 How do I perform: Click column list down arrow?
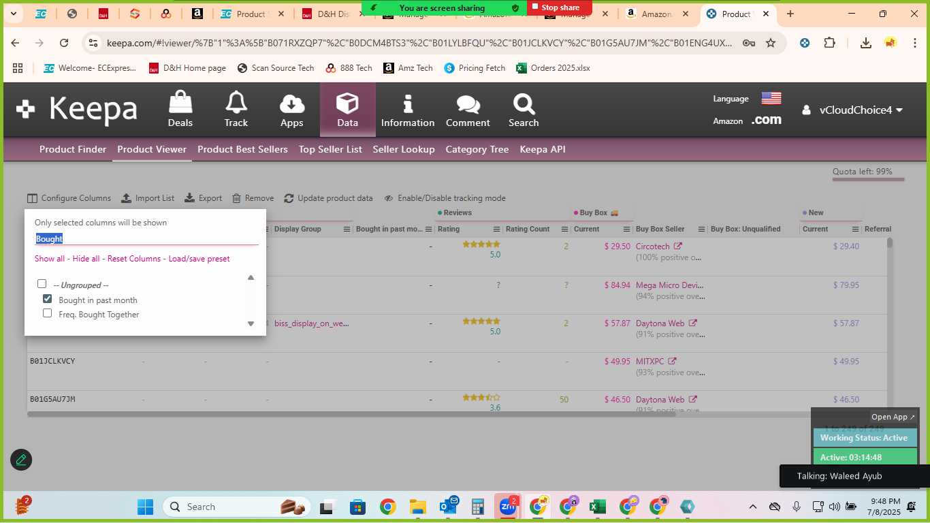tap(251, 323)
